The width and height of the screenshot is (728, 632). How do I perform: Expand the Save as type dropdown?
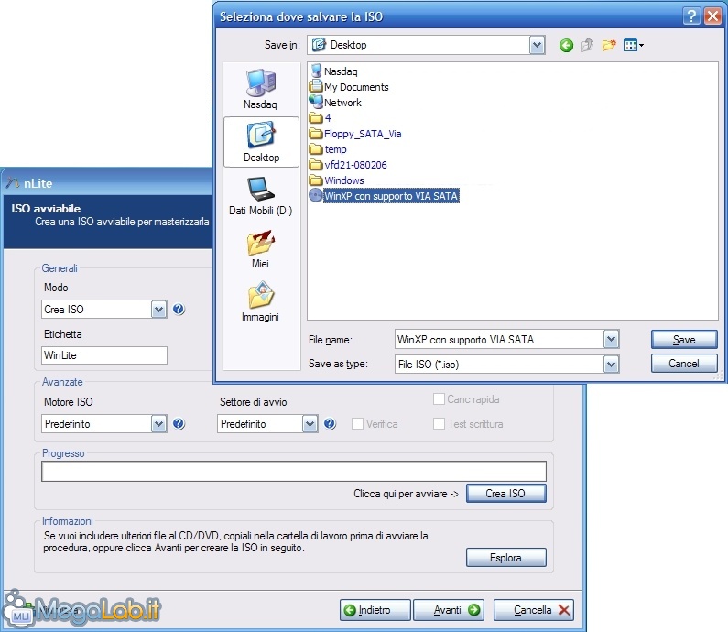[x=611, y=364]
